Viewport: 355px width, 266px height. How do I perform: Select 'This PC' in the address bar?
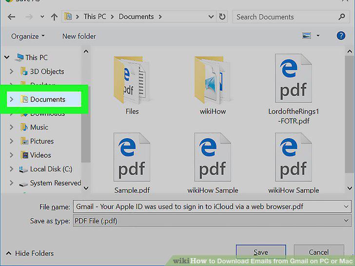[95, 17]
